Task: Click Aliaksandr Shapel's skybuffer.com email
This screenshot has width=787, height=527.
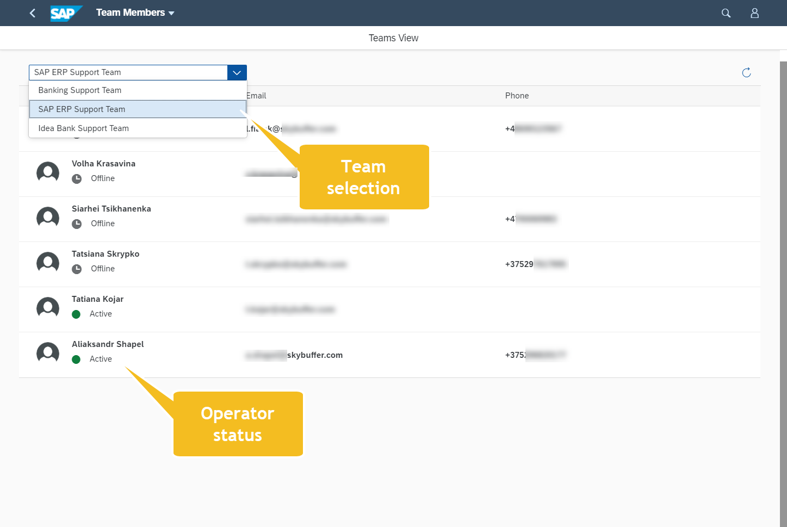Action: click(x=294, y=355)
